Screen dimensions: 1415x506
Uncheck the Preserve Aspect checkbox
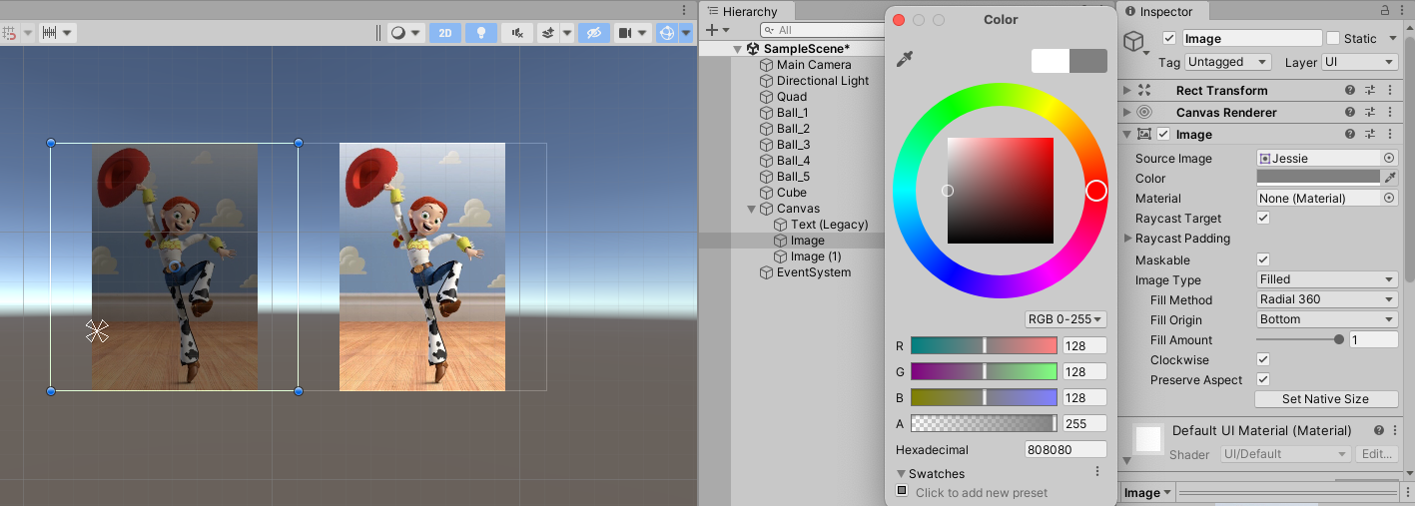tap(1263, 380)
